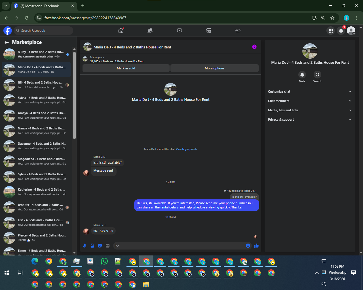Show hidden system tray icons chevron

tap(317, 273)
